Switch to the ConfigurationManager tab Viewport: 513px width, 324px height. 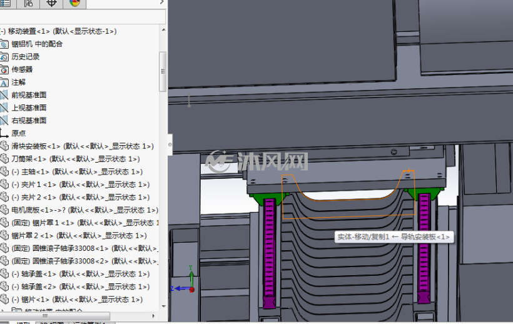[28, 3]
